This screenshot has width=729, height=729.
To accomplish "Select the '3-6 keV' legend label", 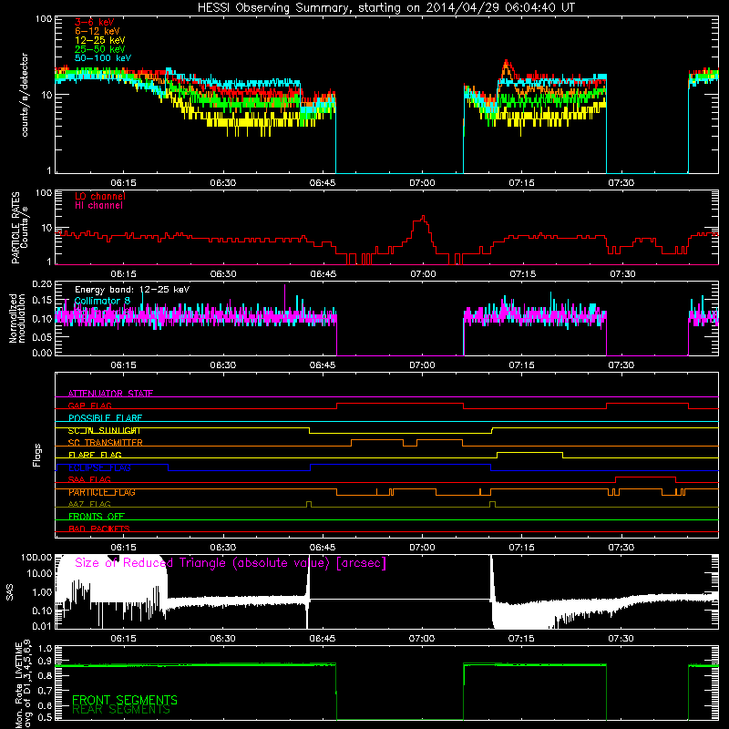I will coord(95,22).
